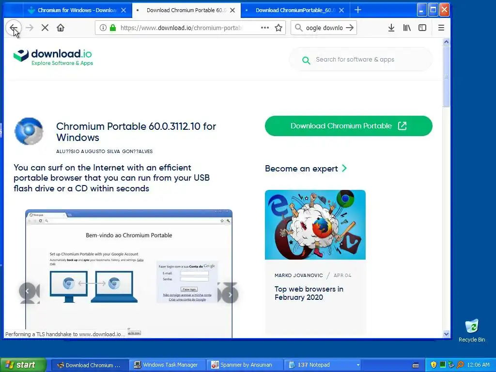Screen dimensions: 496x372
Task: Close the ChromiumPortable_60 download tab
Action: click(341, 10)
